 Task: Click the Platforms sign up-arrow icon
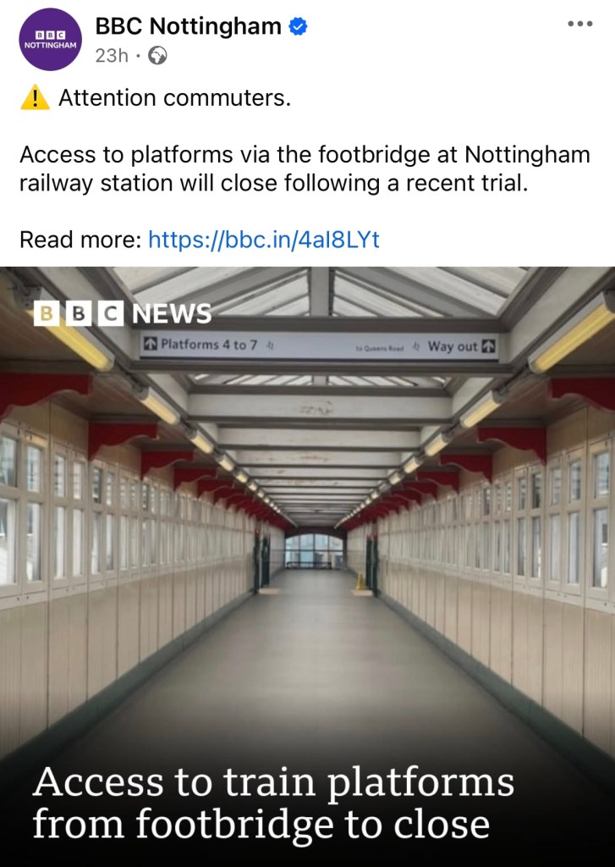151,344
